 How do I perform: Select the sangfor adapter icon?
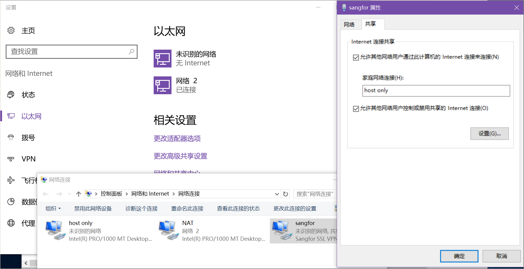[282, 230]
